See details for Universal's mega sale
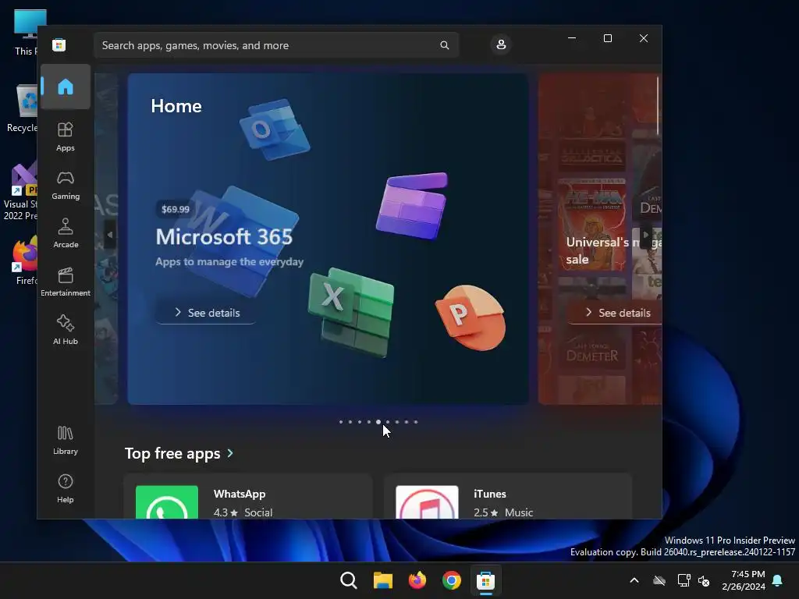Screen dimensions: 799x599 tap(616, 312)
